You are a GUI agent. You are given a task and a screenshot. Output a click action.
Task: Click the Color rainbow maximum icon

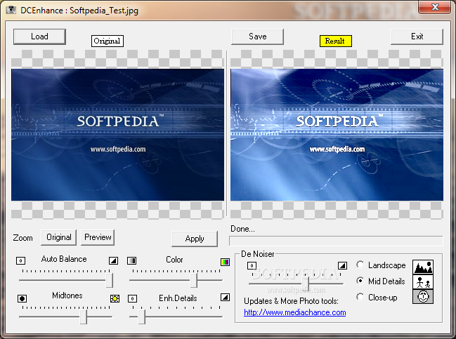(x=225, y=262)
